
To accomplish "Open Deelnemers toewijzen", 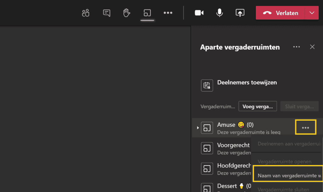I will click(x=247, y=82).
